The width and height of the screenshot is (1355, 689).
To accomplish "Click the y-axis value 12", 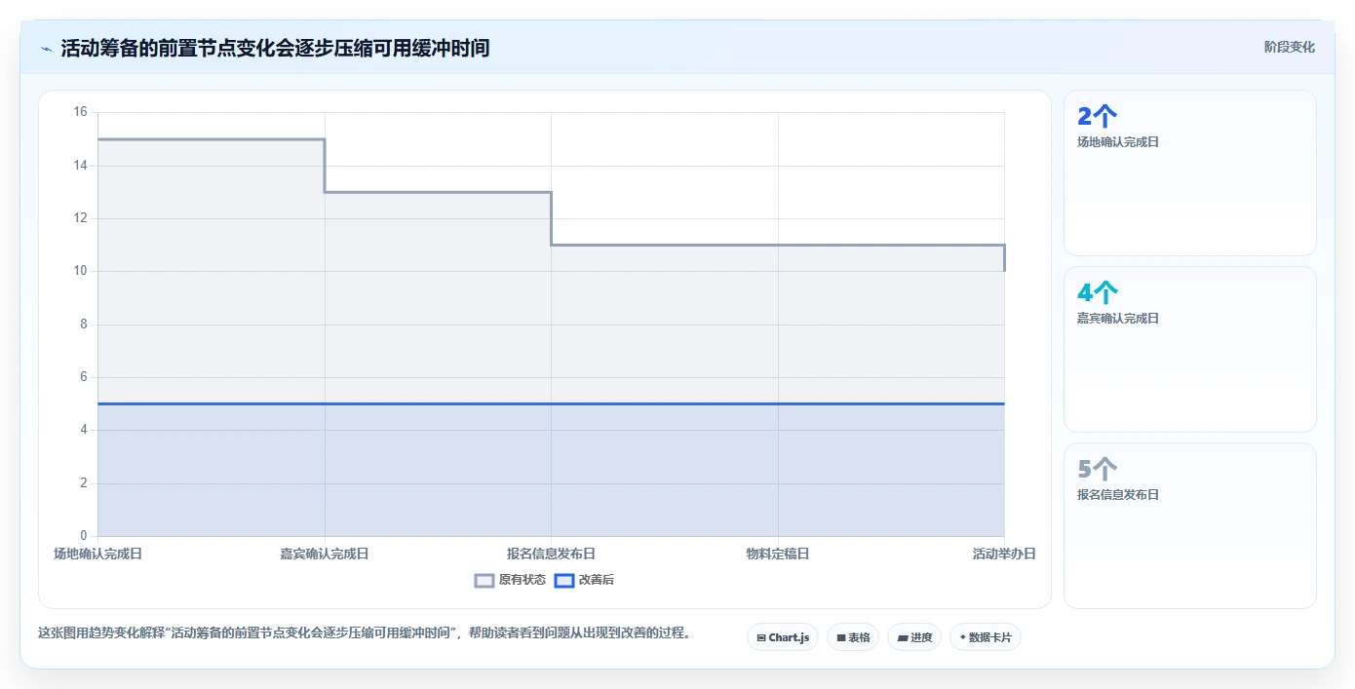I will pyautogui.click(x=80, y=218).
